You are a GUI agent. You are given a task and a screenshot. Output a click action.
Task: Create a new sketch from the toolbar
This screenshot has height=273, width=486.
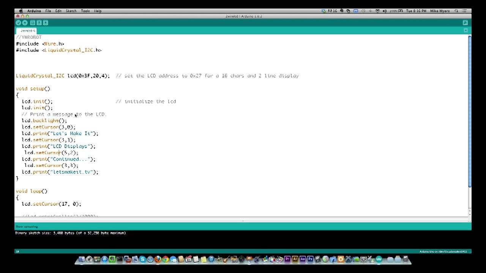point(33,22)
